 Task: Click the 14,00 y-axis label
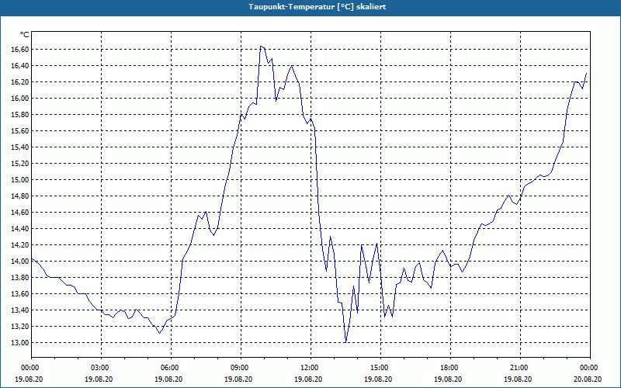tap(19, 262)
